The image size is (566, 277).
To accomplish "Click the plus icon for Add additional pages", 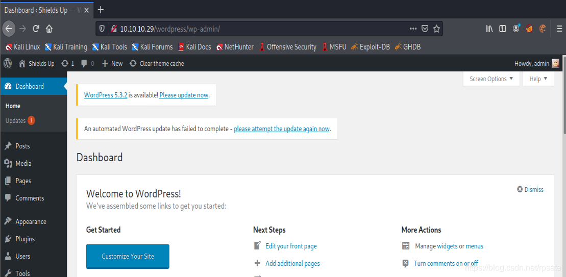I will [257, 263].
